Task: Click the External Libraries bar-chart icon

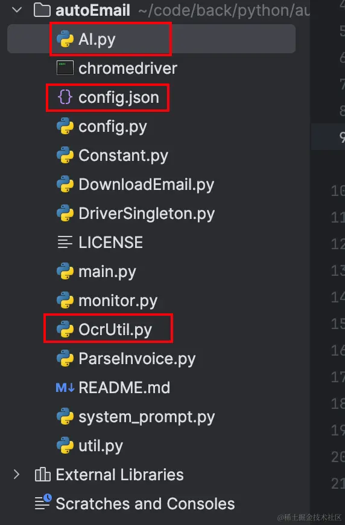Action: 42,474
